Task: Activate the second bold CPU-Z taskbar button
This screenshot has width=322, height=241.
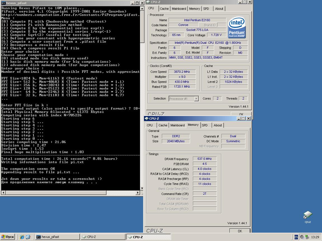Action: tap(148, 237)
